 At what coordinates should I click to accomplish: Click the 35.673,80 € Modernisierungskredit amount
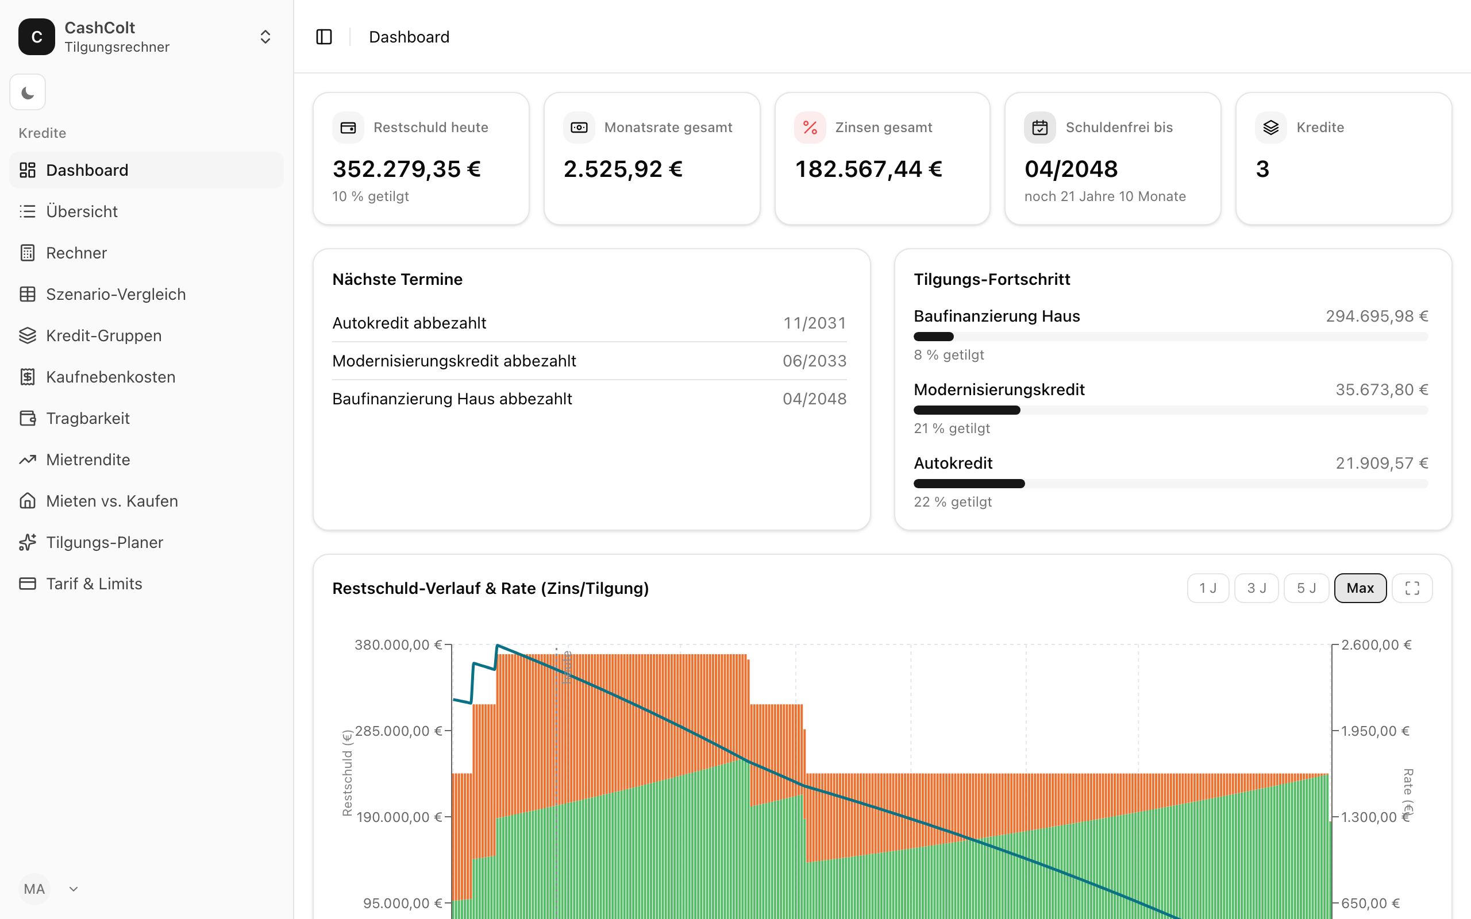tap(1381, 389)
